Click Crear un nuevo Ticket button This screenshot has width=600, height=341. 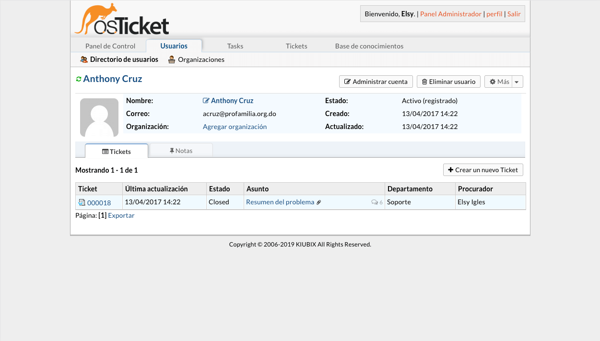click(x=483, y=170)
